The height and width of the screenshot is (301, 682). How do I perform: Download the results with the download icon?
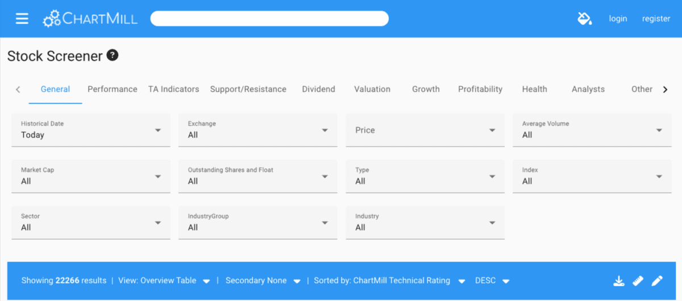click(619, 281)
